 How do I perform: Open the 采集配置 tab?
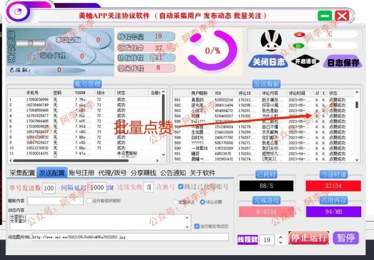(x=22, y=173)
